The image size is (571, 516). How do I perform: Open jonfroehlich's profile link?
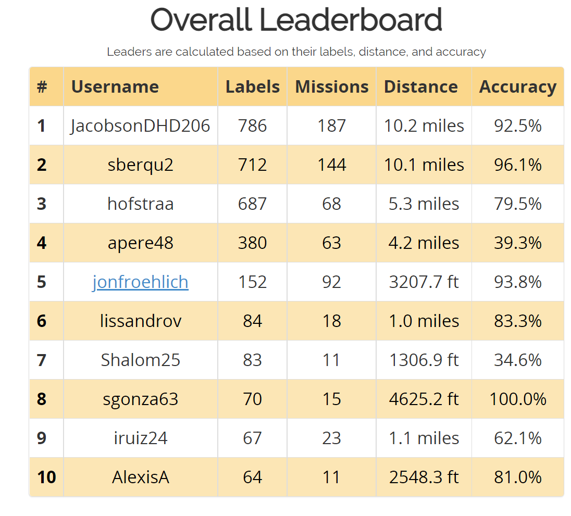click(x=140, y=282)
